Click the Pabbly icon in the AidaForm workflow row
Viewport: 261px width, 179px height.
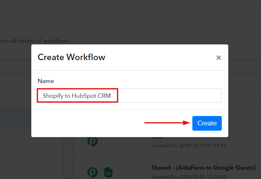pyautogui.click(x=92, y=172)
